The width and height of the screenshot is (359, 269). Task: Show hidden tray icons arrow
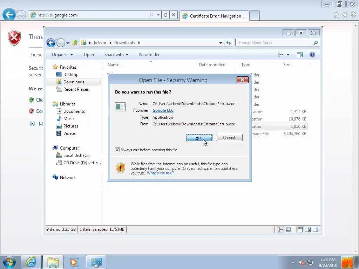293,262
